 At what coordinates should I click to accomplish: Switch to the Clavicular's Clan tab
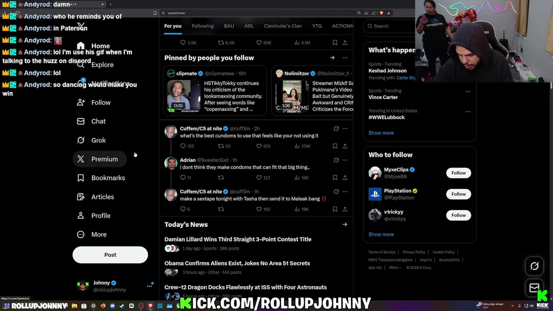coord(283,26)
